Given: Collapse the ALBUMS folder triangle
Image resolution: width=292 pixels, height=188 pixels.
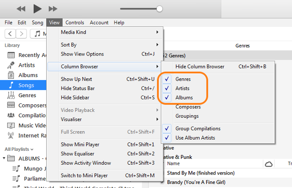Looking at the screenshot, I should (x=4, y=158).
